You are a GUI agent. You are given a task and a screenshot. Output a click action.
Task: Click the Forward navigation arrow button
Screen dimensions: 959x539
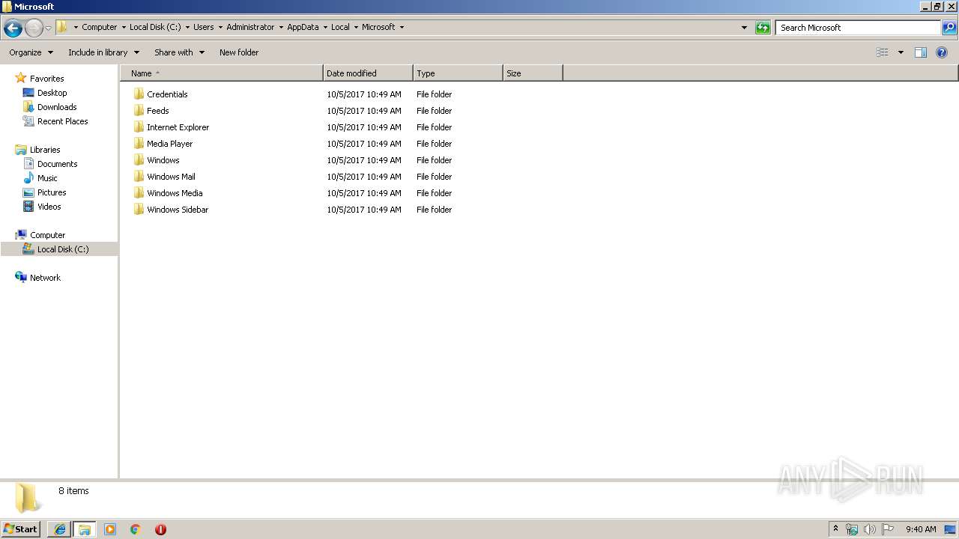[x=34, y=28]
